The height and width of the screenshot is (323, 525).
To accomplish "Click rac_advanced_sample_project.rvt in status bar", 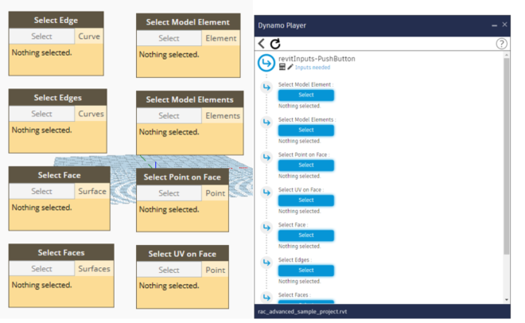I will [302, 312].
